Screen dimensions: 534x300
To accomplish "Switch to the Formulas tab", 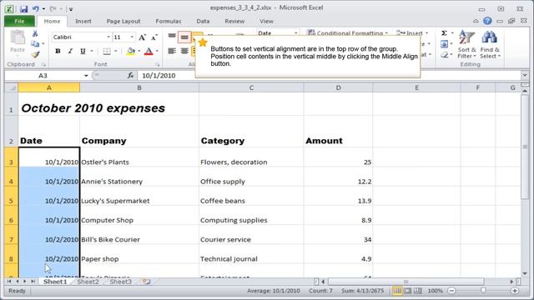I will [169, 21].
